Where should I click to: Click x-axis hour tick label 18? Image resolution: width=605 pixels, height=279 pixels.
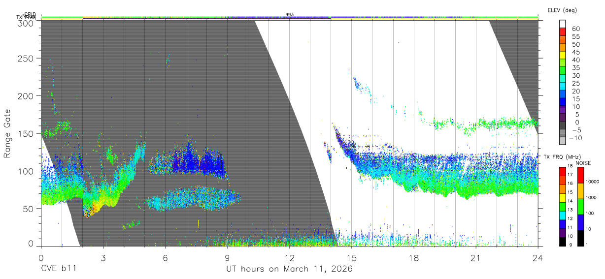[x=413, y=257]
